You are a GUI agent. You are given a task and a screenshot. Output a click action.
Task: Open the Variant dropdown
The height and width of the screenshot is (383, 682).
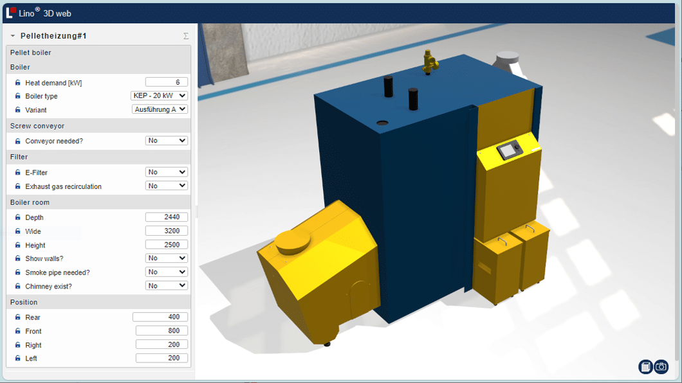(x=160, y=109)
